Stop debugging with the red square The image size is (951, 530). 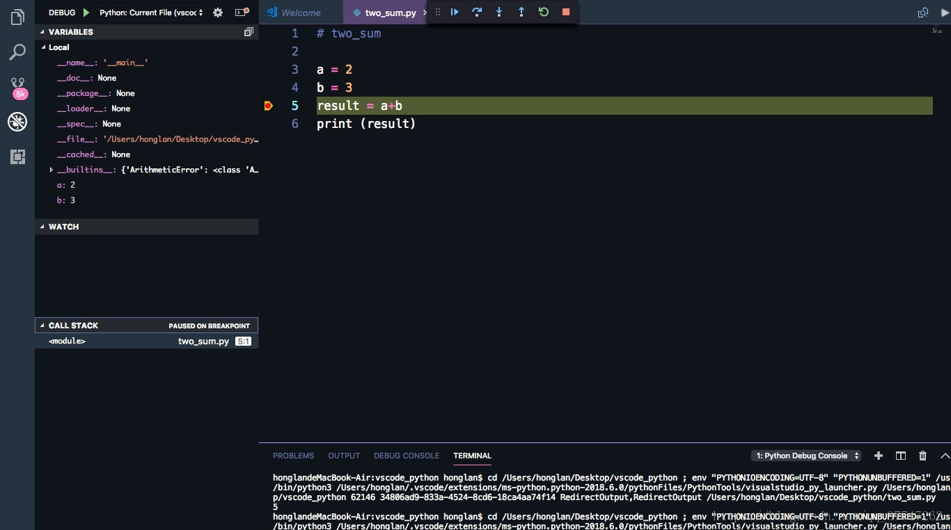coord(566,12)
